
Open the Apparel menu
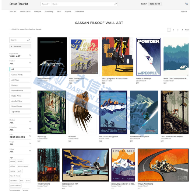pyautogui.click(x=68, y=12)
